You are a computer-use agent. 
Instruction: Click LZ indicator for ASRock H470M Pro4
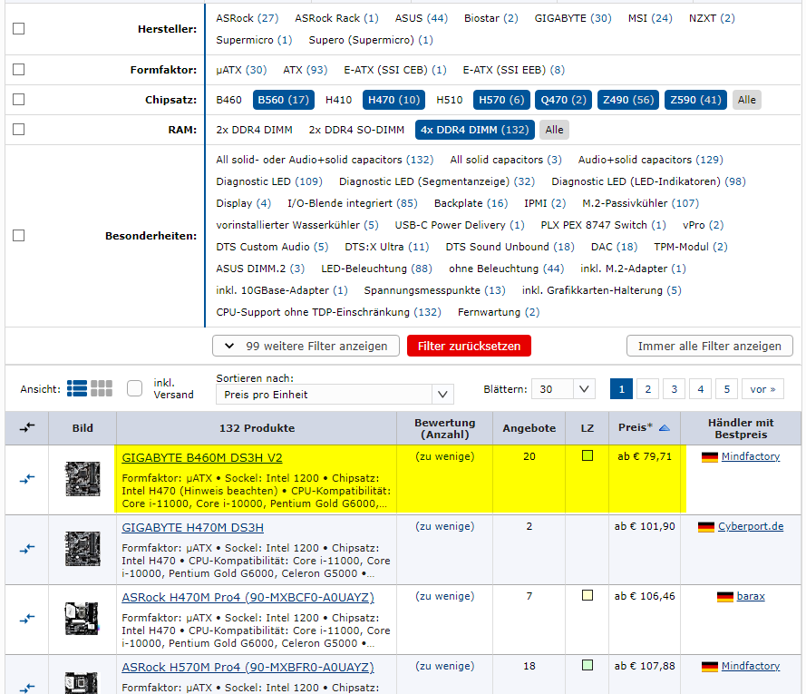point(587,595)
